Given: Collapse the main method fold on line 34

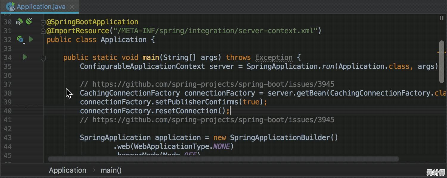Looking at the screenshot, I should pyautogui.click(x=43, y=58).
